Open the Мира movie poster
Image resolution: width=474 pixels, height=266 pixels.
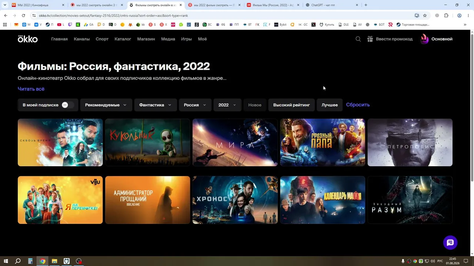click(235, 142)
